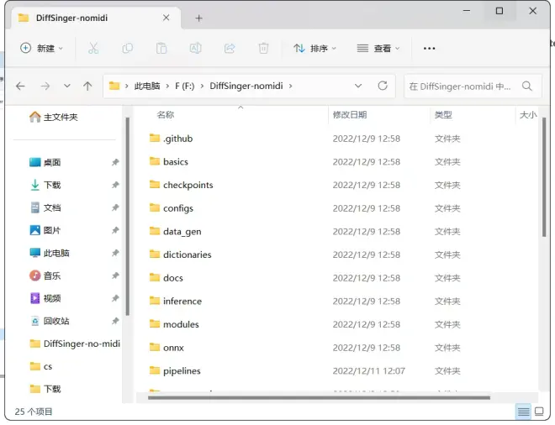Open 图片 Pictures in sidebar
Image resolution: width=555 pixels, height=425 pixels.
pyautogui.click(x=45, y=230)
